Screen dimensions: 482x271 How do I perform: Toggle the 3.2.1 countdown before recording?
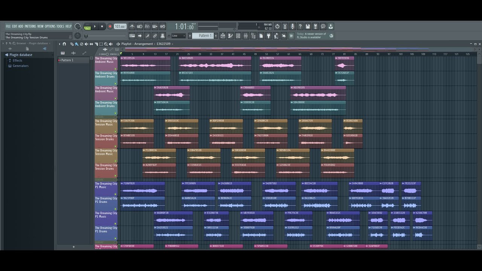(x=147, y=26)
